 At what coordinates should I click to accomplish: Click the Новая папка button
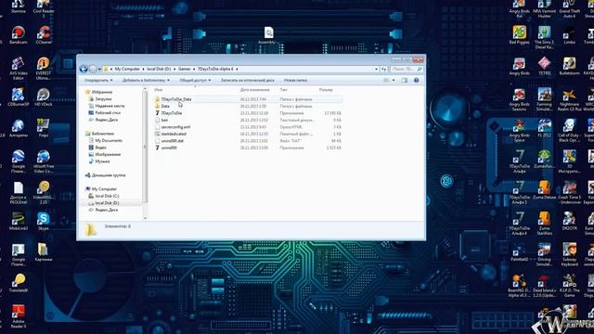(295, 81)
